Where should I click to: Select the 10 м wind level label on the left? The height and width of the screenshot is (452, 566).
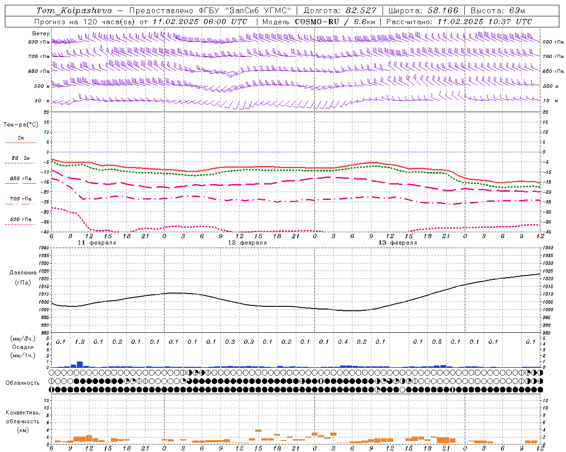[x=42, y=101]
